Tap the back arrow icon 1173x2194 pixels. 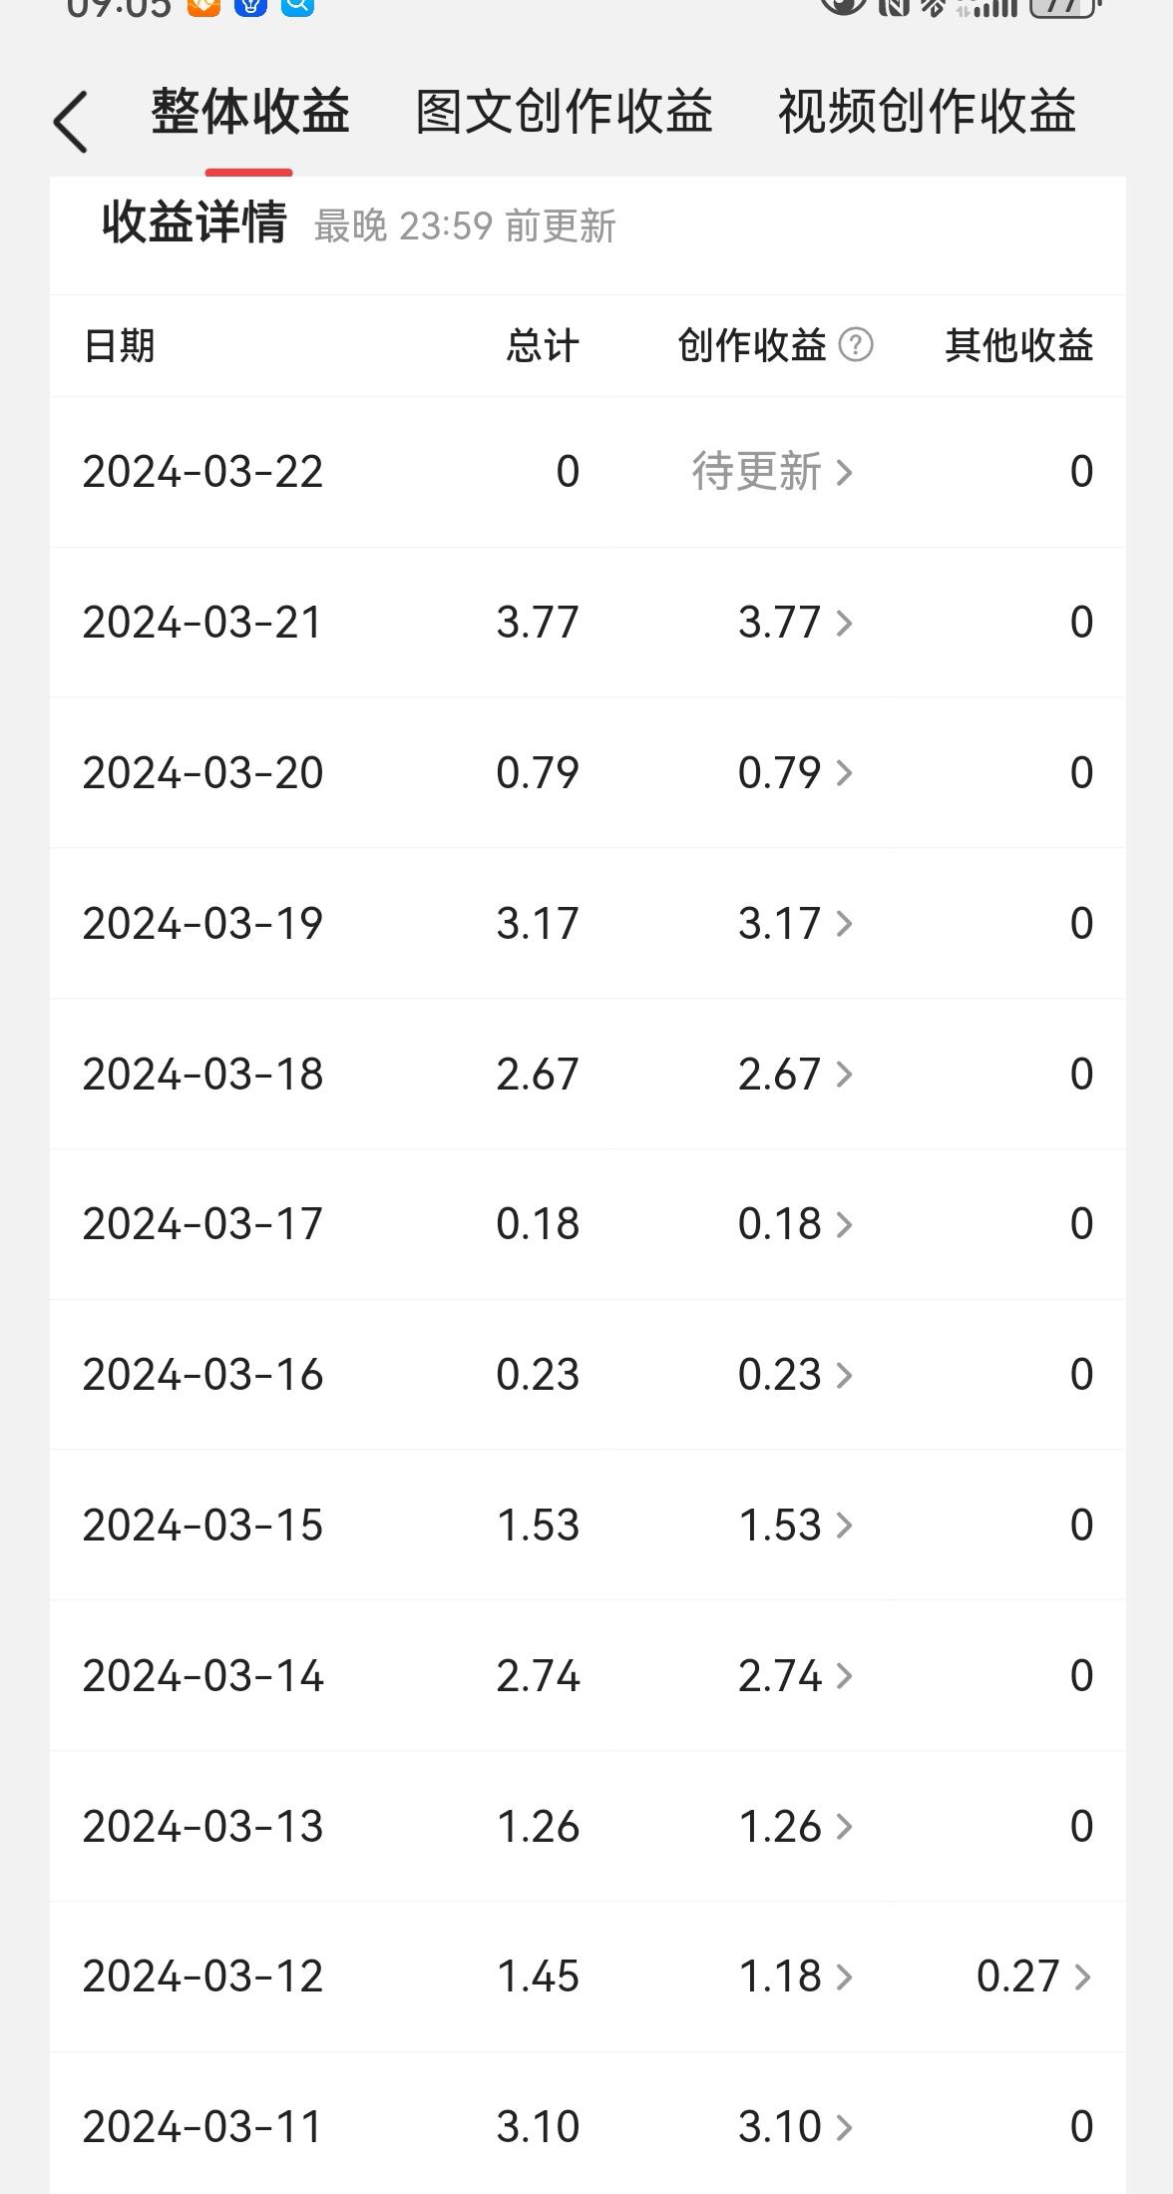tap(71, 122)
